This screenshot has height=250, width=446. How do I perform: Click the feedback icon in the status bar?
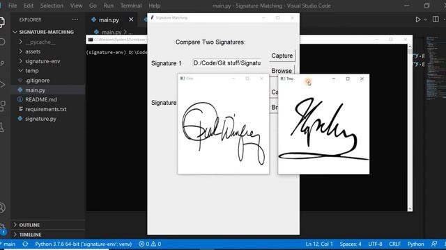[x=434, y=244]
